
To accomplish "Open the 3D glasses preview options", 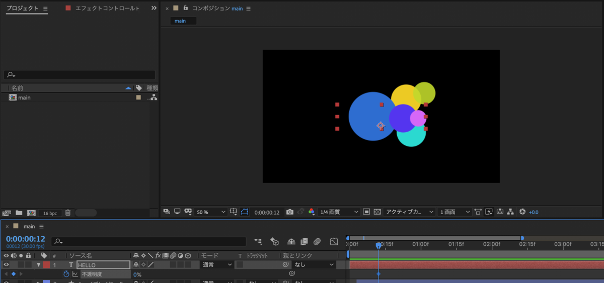I will [188, 212].
